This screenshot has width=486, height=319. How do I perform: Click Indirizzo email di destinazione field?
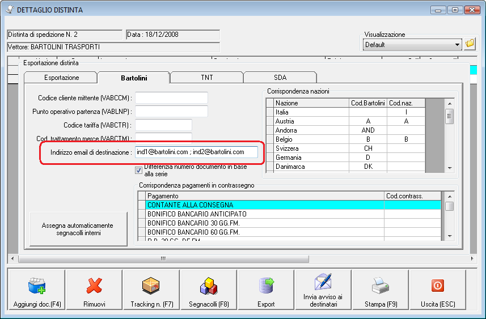pyautogui.click(x=196, y=152)
